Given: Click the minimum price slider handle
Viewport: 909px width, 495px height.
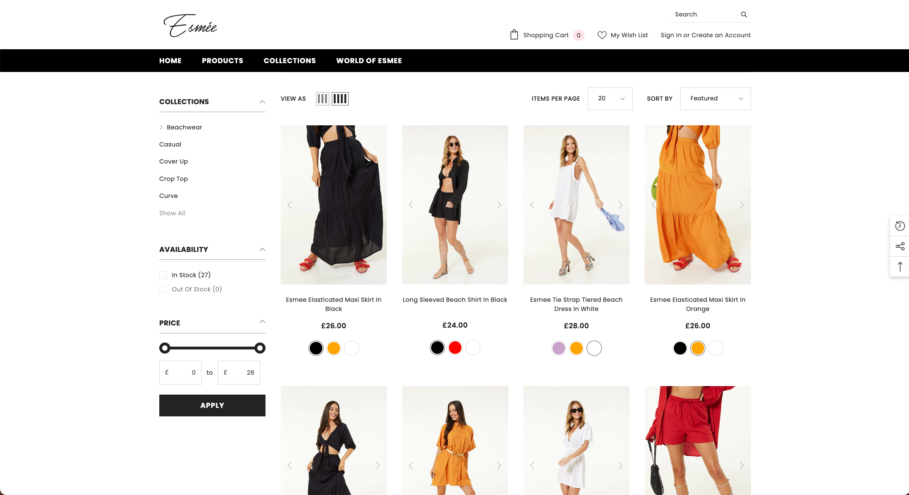Looking at the screenshot, I should pos(164,348).
